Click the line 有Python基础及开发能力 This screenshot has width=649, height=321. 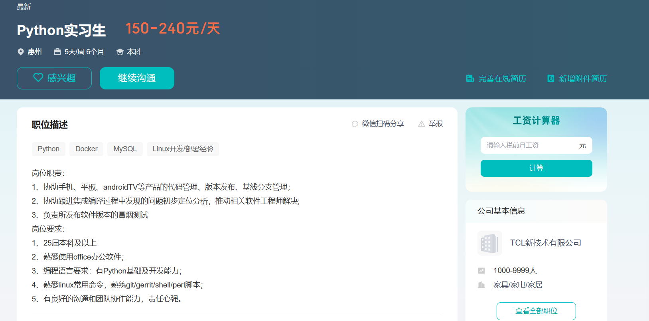(x=107, y=271)
